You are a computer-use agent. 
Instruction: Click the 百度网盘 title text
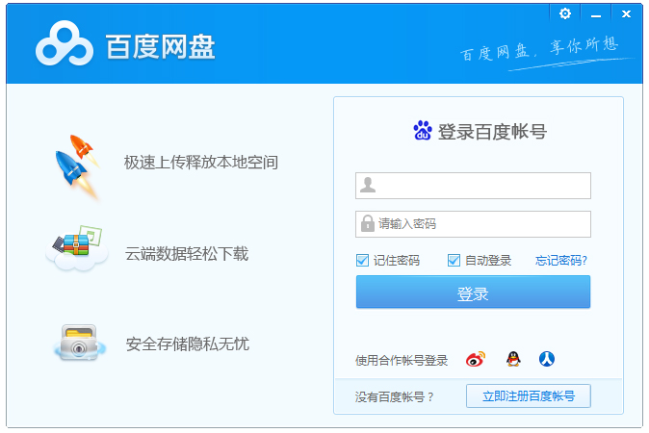[x=160, y=46]
